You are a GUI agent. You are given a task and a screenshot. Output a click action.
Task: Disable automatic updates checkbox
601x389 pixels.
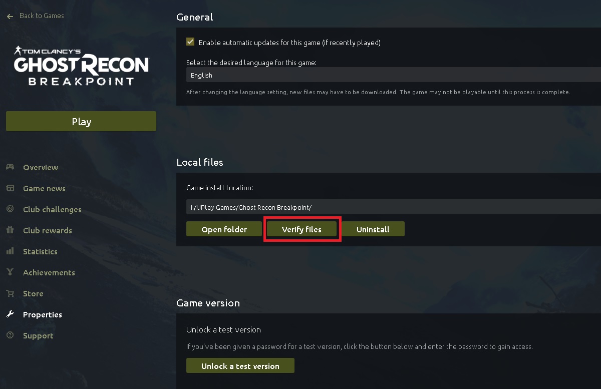pos(190,42)
